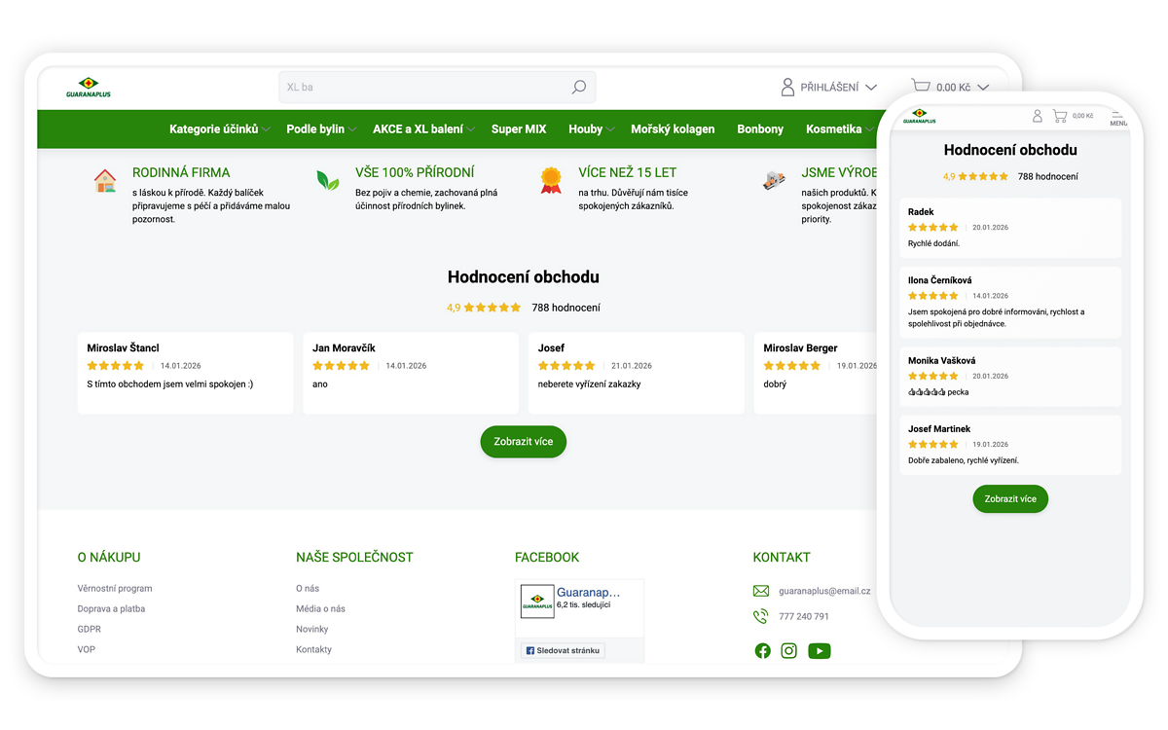Click the desktop user account icon
1168x730 pixels.
[787, 88]
